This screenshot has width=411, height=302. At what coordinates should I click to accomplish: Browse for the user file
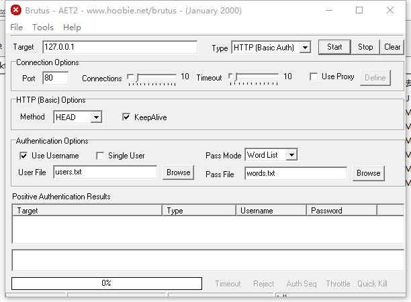[x=178, y=172]
